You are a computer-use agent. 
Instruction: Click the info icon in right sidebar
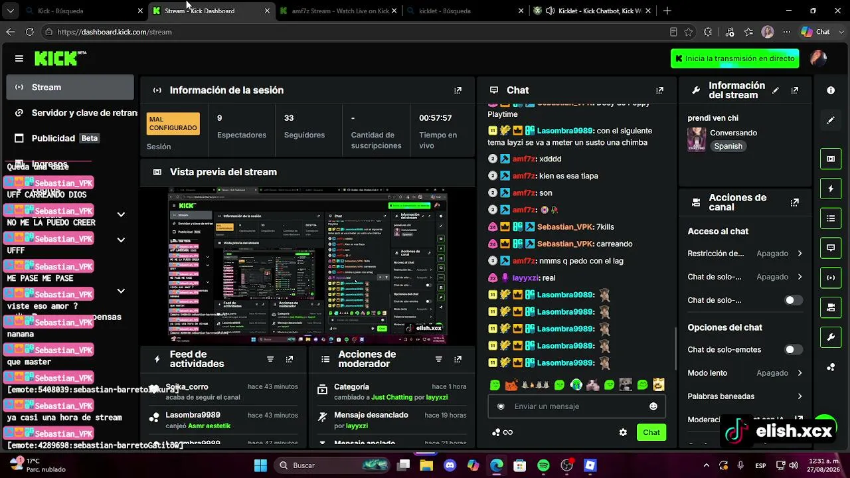[831, 90]
